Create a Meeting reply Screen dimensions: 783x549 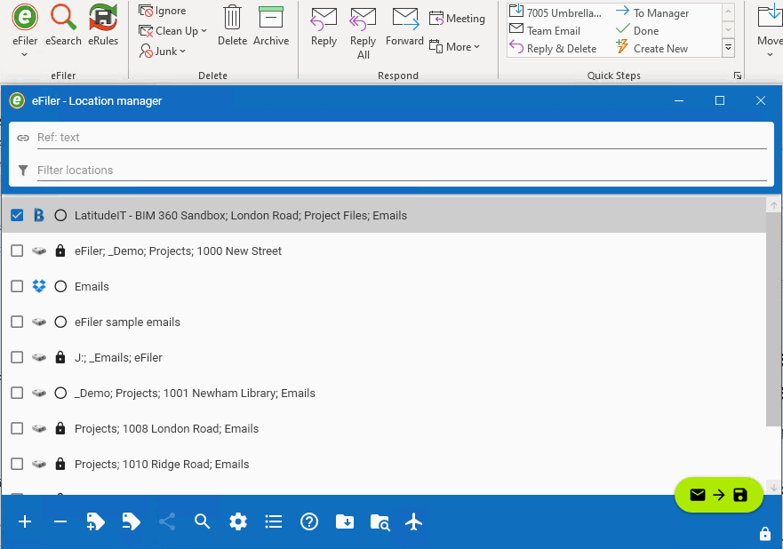[457, 19]
